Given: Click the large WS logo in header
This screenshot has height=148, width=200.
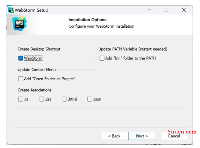Looking at the screenshot, I should click(x=20, y=24).
